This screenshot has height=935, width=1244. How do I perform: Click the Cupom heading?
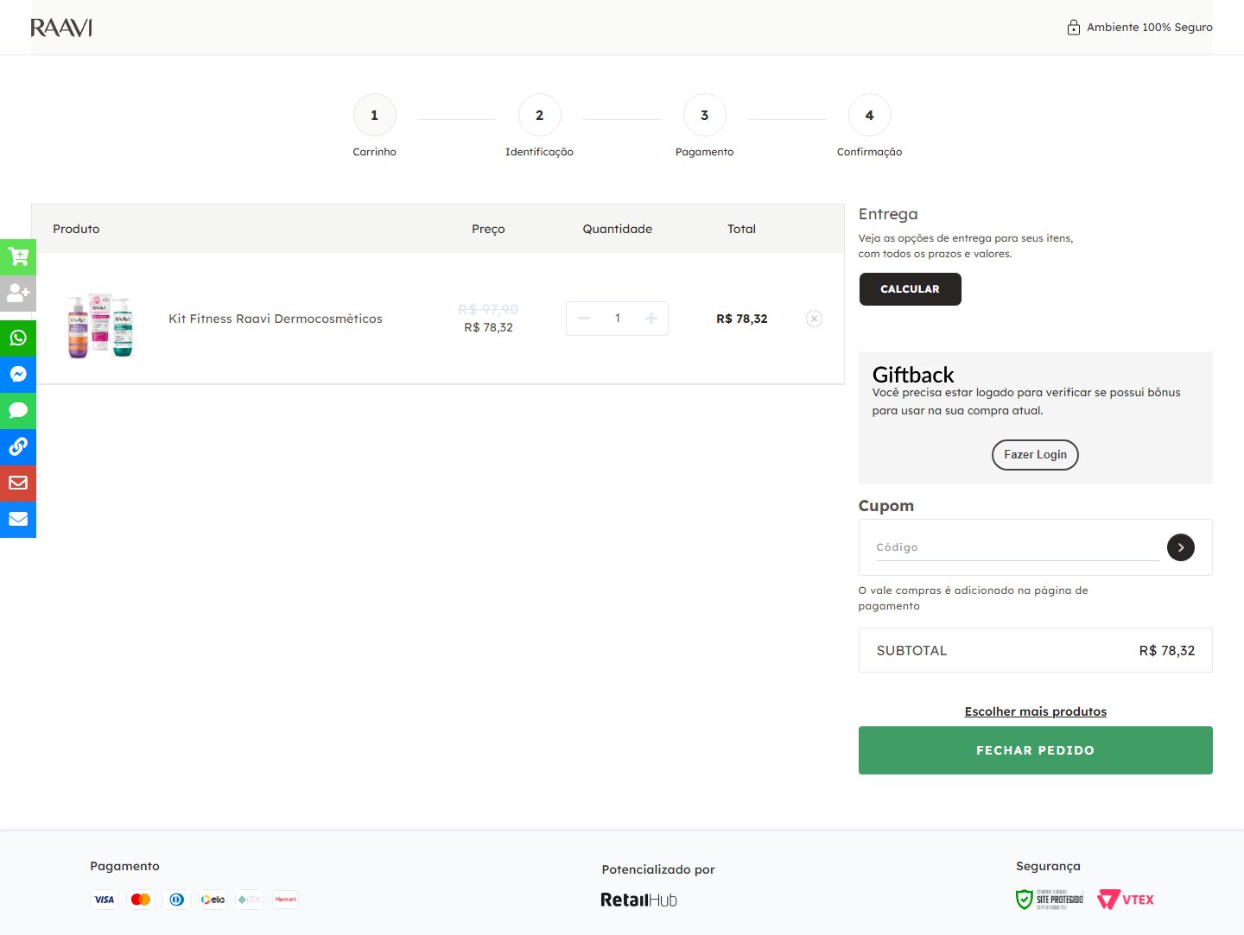tap(885, 506)
